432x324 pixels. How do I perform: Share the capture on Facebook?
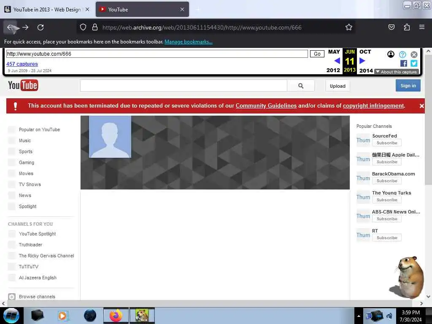404,63
